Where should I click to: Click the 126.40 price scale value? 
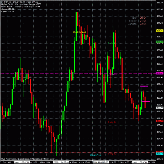pos(160,98)
